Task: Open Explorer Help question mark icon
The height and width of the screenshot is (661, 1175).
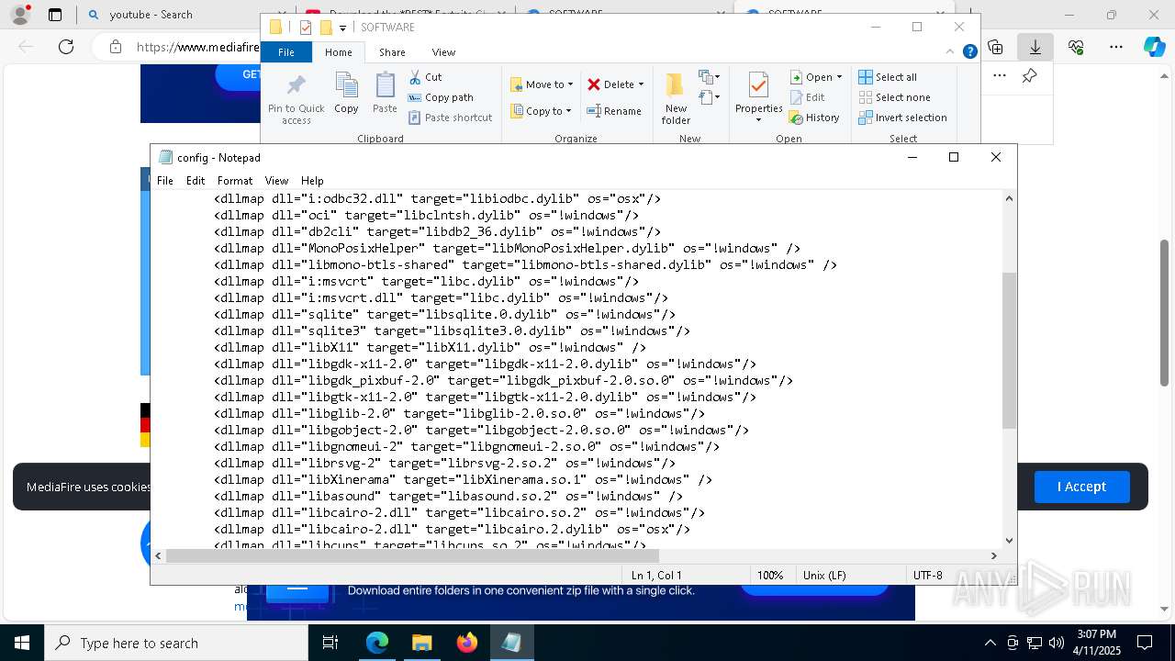Action: (969, 51)
